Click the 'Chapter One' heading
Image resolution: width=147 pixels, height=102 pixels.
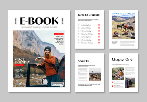coord(122,59)
